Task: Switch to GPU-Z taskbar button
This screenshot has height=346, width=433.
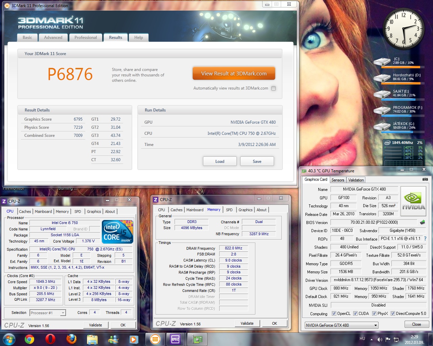Action: [197, 339]
